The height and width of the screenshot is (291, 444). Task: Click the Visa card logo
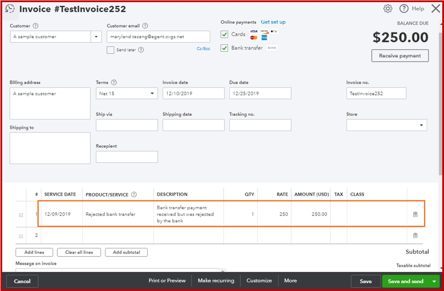[x=254, y=31]
